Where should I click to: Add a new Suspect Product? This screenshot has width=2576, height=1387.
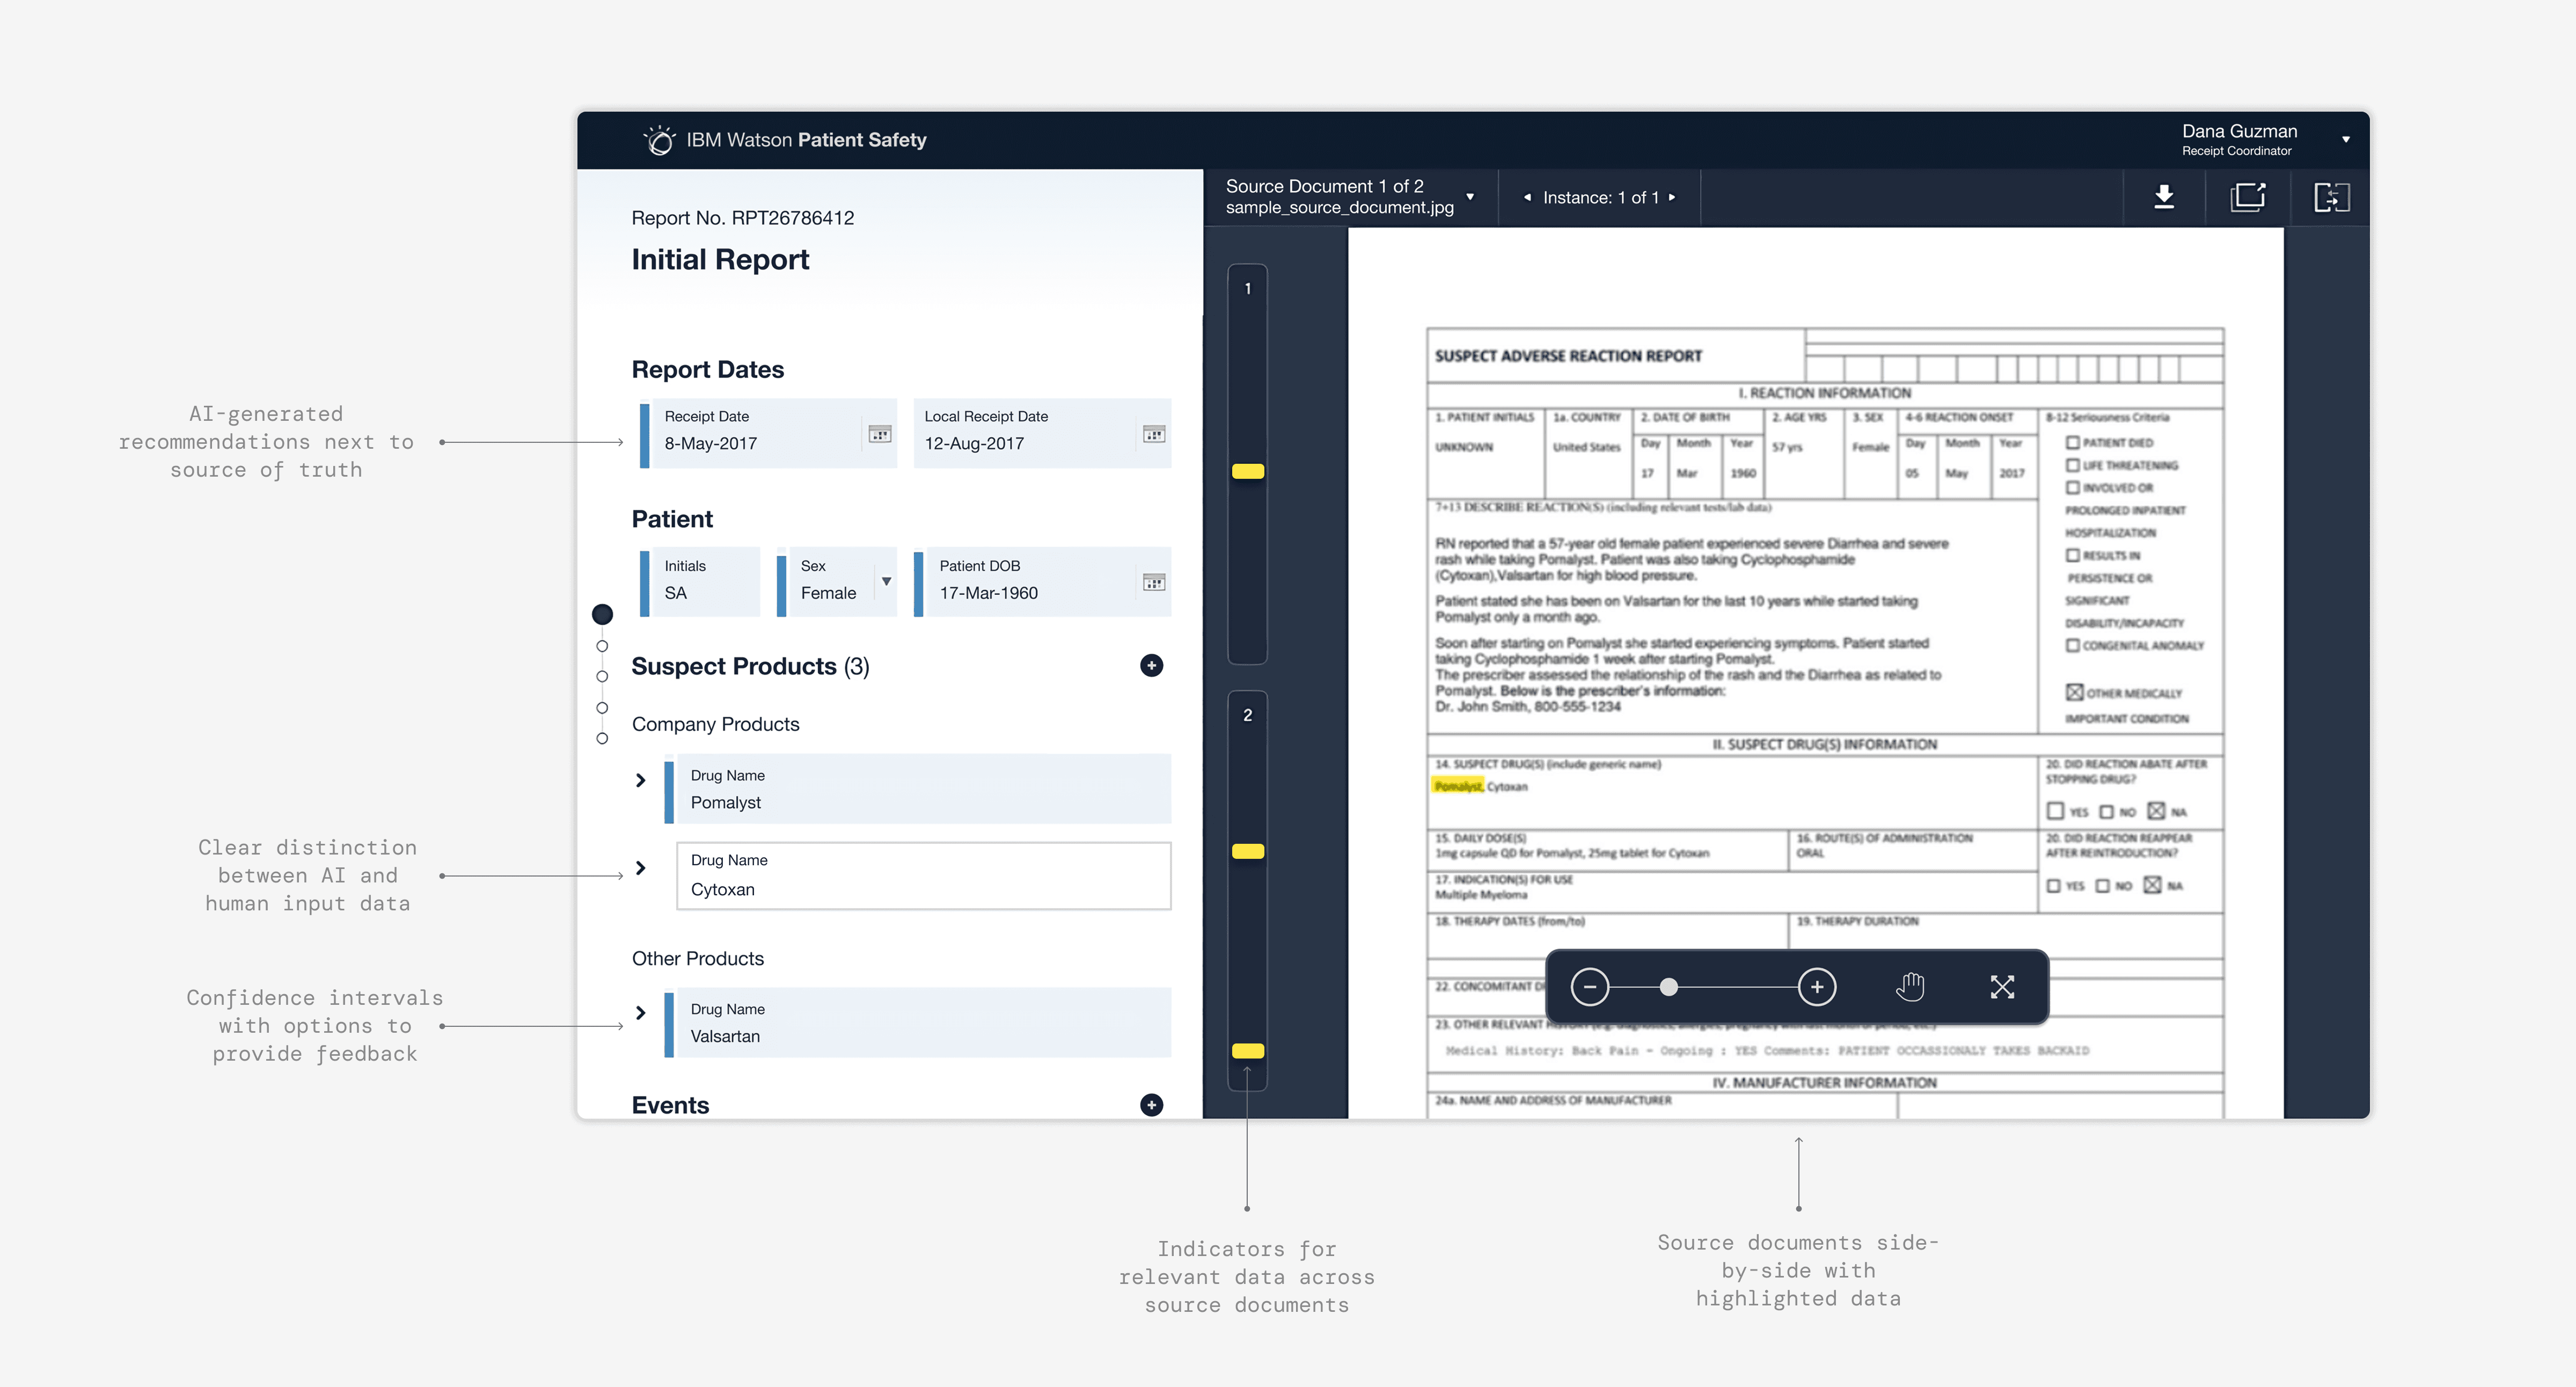pyautogui.click(x=1151, y=666)
